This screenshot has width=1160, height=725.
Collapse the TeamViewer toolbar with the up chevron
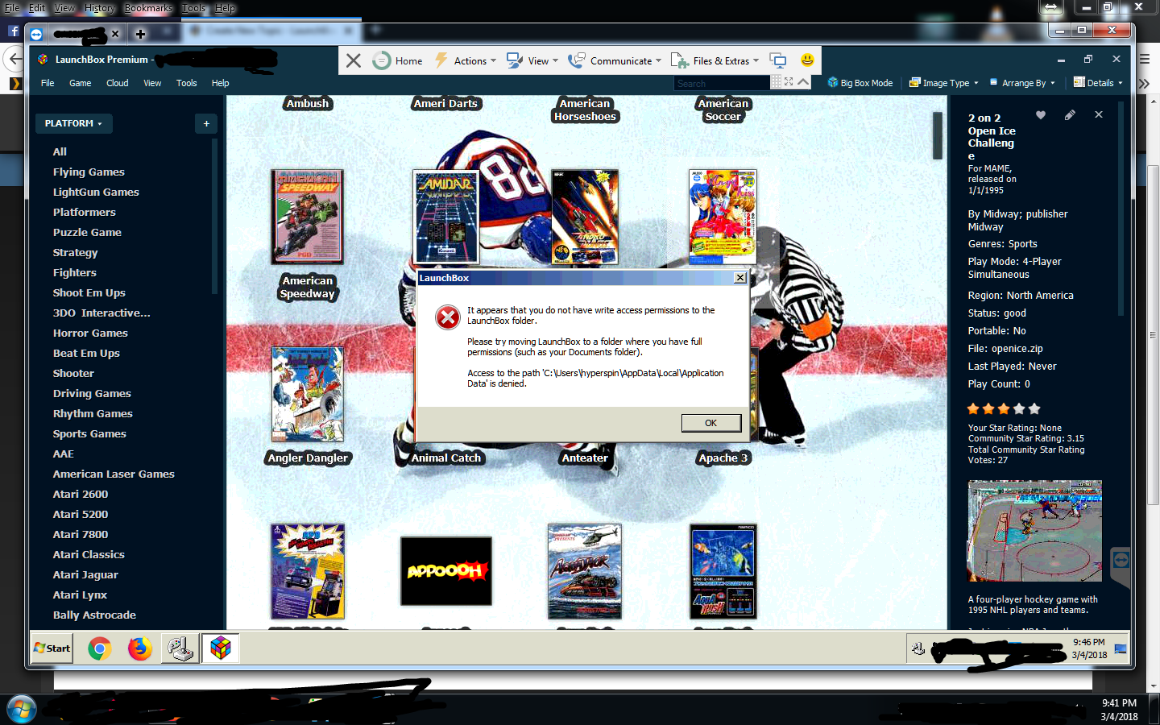click(x=803, y=82)
